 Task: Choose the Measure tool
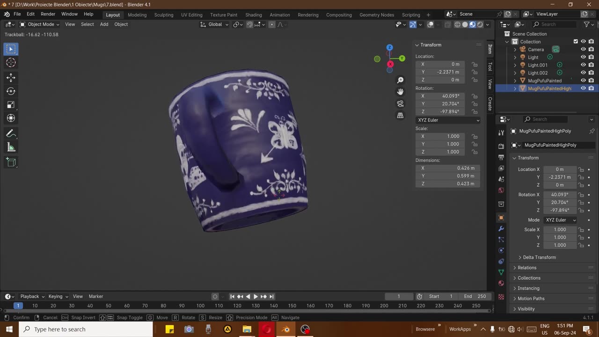point(11,147)
